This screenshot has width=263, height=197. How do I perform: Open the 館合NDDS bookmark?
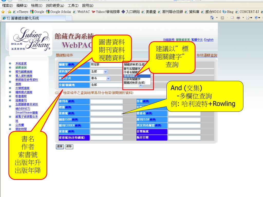(211, 12)
